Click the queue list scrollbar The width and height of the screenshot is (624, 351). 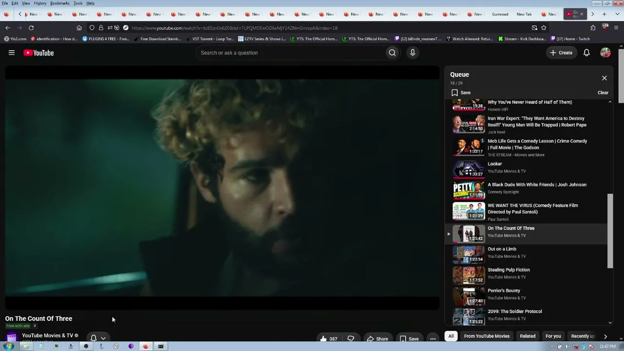(x=610, y=231)
